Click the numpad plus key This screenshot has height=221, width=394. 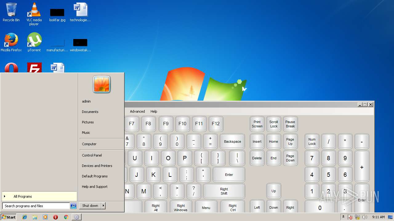tap(362, 166)
